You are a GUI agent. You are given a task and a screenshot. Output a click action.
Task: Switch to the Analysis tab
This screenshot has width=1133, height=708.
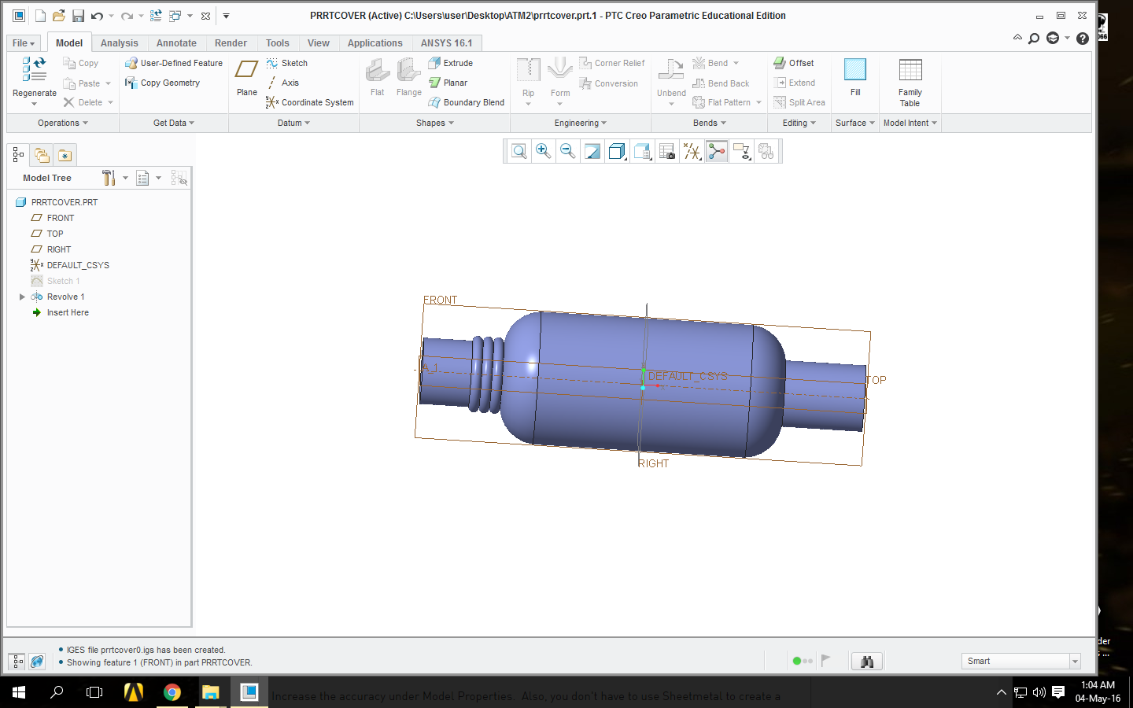tap(120, 43)
